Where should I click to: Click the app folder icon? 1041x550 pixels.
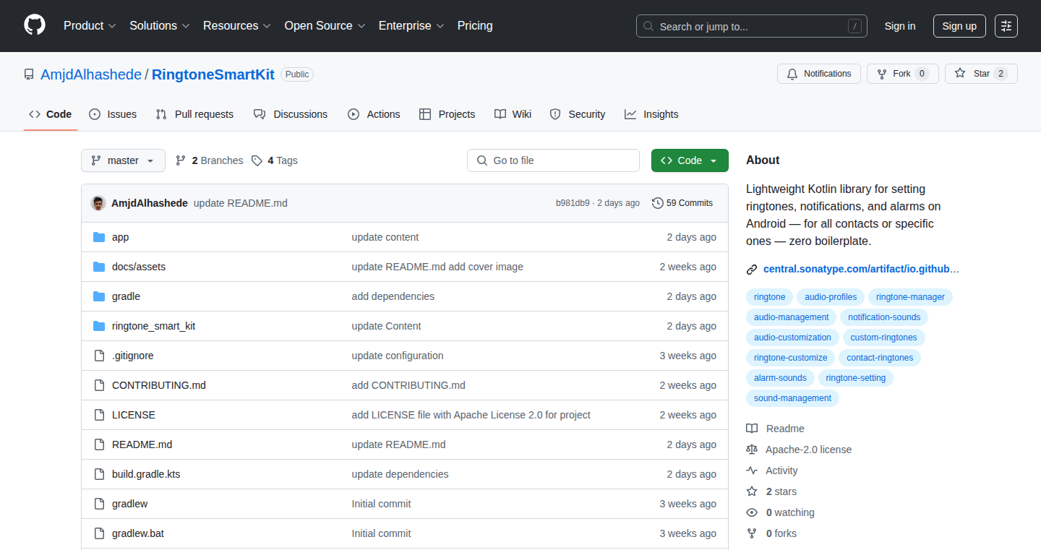point(99,237)
